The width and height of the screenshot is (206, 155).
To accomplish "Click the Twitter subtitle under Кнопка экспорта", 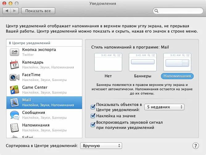I will click(28, 55).
